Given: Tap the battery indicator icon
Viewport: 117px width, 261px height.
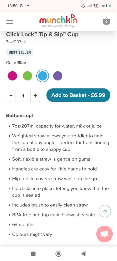Looking at the screenshot, I should [x=103, y=6].
